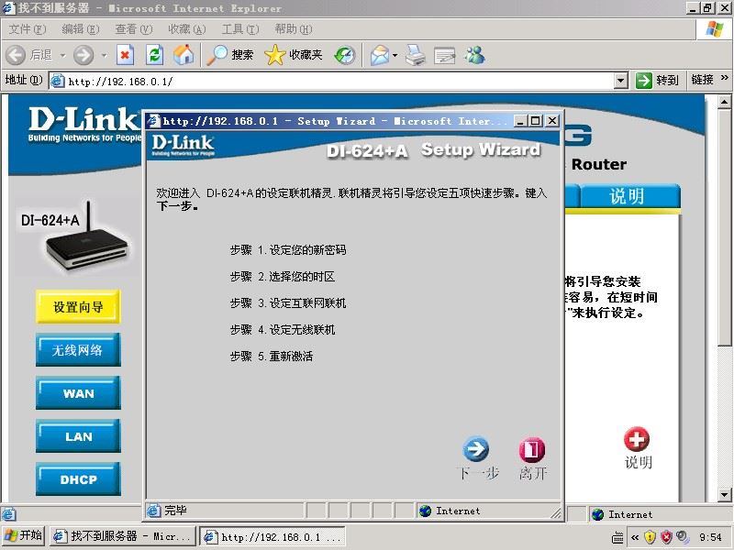Click the 完毕 status bar text
Image resolution: width=734 pixels, height=550 pixels.
pos(175,511)
